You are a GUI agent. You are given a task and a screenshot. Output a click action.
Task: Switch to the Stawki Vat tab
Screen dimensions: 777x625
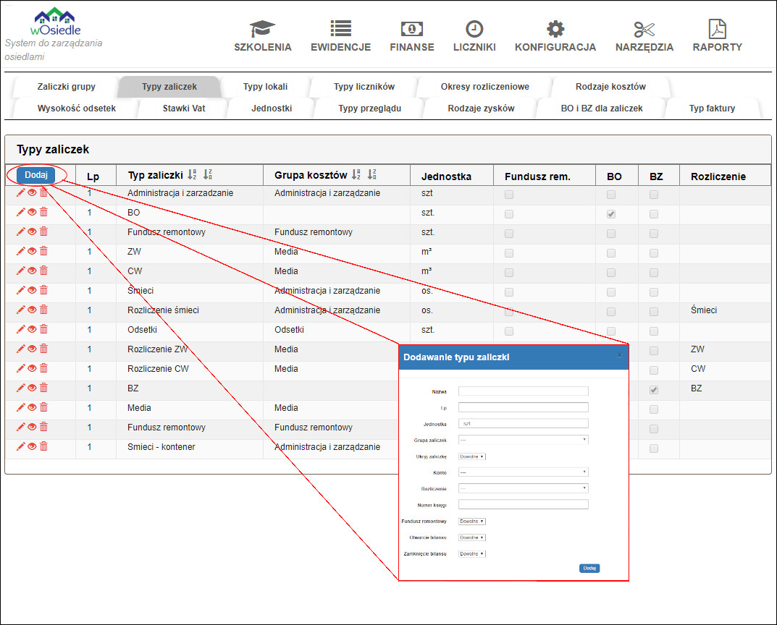(184, 109)
